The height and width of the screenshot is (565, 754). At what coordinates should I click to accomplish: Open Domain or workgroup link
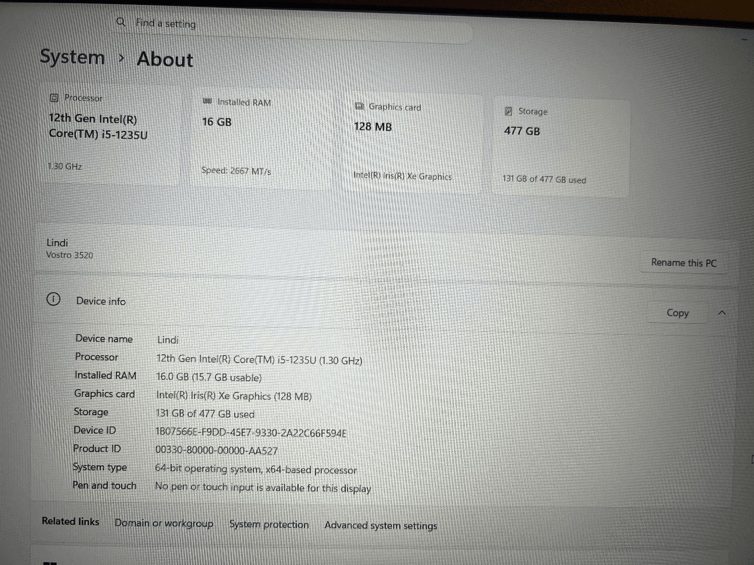click(x=164, y=523)
